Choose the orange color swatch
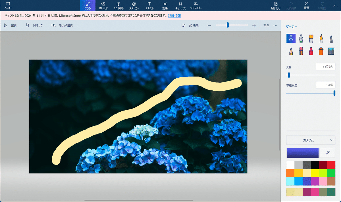Viewport: 341px width, 202px height. point(290,173)
